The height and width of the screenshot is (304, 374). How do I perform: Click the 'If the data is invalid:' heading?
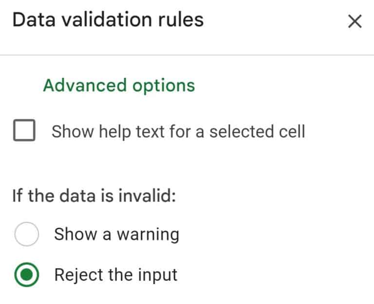93,197
